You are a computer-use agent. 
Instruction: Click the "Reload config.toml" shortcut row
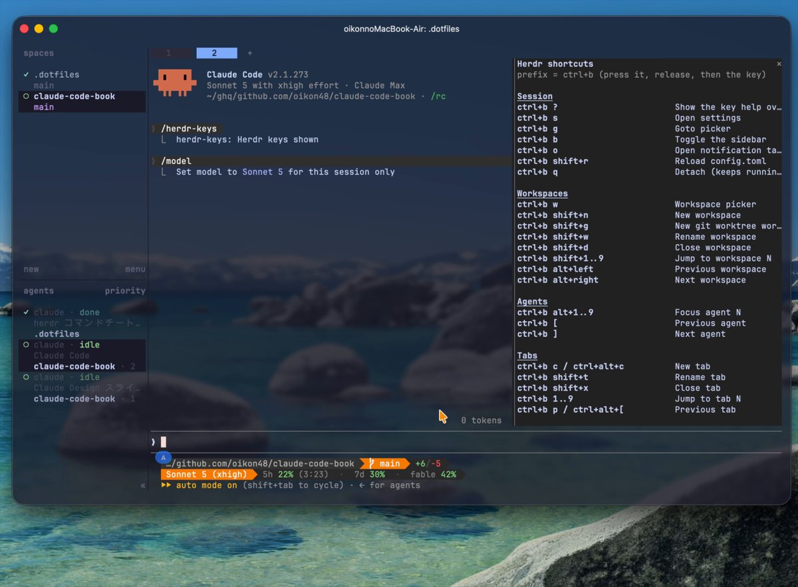(x=650, y=161)
